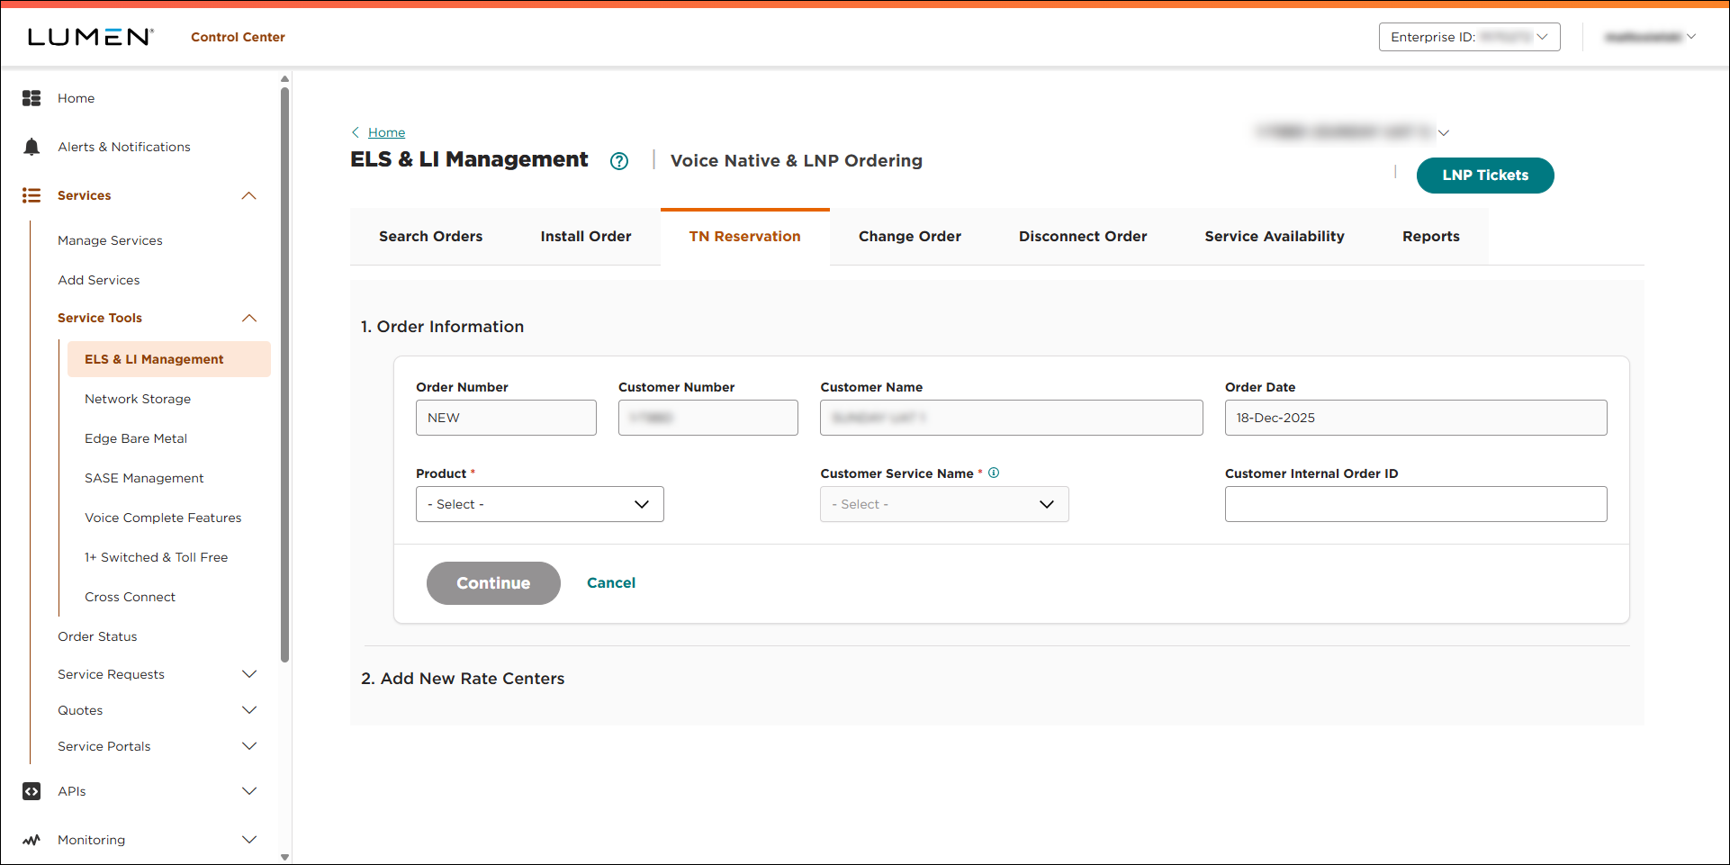This screenshot has width=1730, height=865.
Task: Switch to the Change Order tab
Action: [x=909, y=236]
